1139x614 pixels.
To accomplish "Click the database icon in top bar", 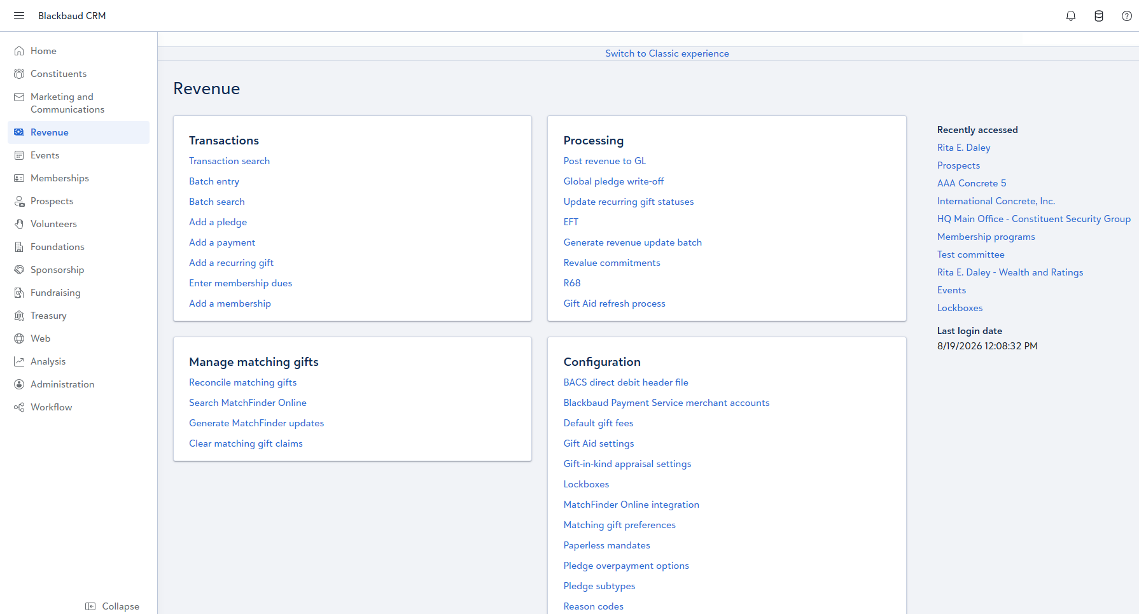I will coord(1099,16).
